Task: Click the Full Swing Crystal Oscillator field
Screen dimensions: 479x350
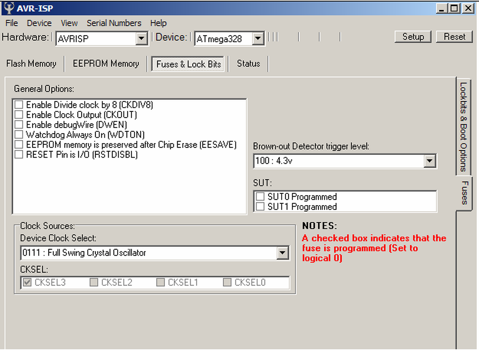Action: click(155, 253)
